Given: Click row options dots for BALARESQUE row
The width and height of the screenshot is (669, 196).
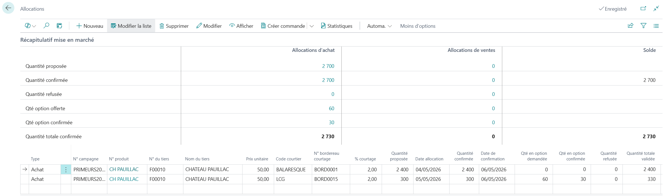Looking at the screenshot, I should pyautogui.click(x=66, y=169).
